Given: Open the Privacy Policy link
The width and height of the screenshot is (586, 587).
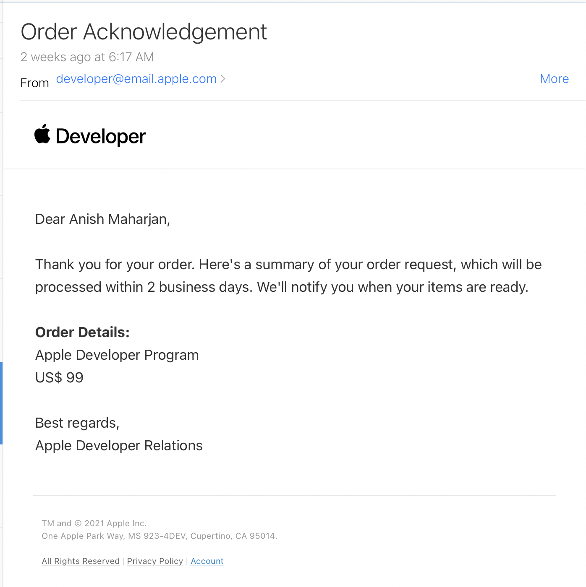Looking at the screenshot, I should 155,561.
